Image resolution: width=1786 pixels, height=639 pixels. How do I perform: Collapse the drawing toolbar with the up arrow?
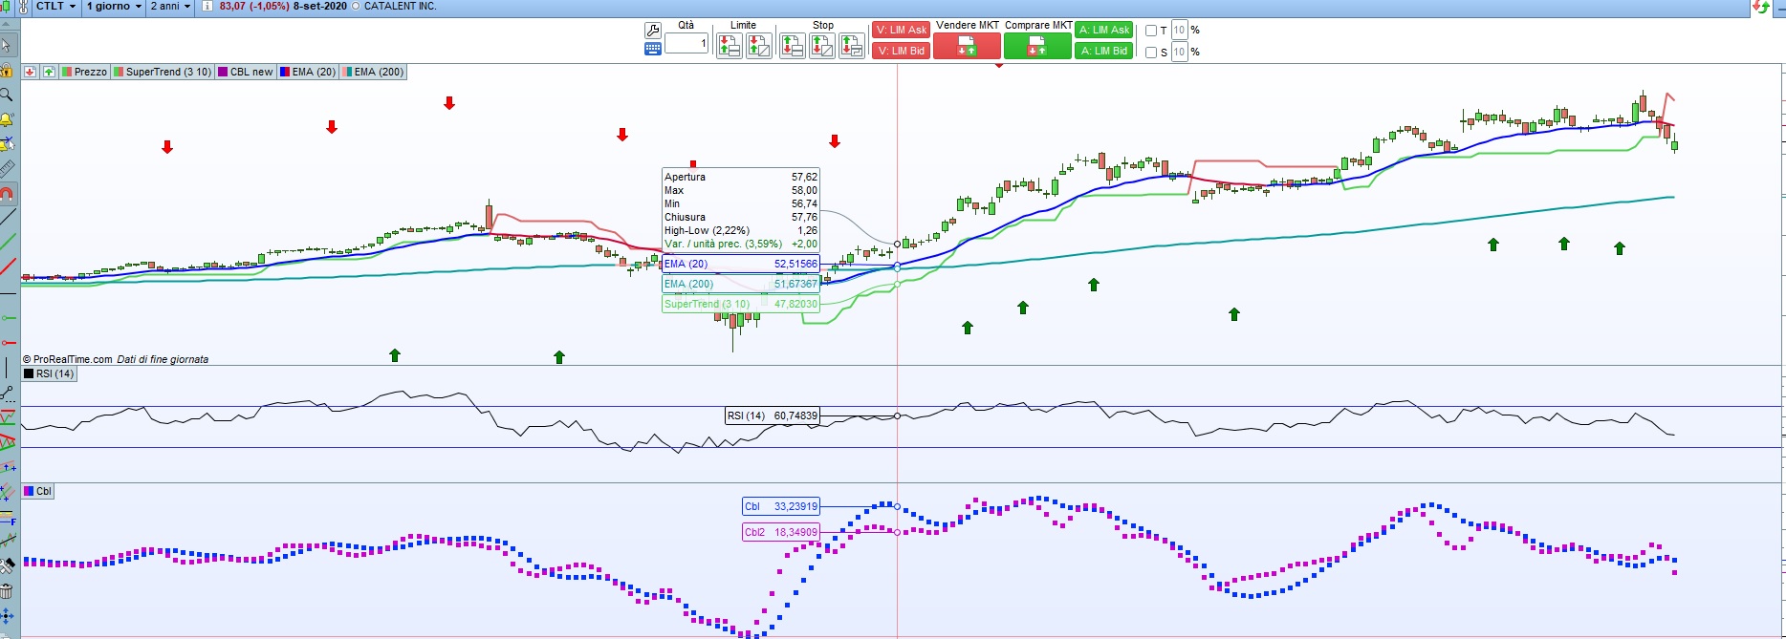pos(7,25)
